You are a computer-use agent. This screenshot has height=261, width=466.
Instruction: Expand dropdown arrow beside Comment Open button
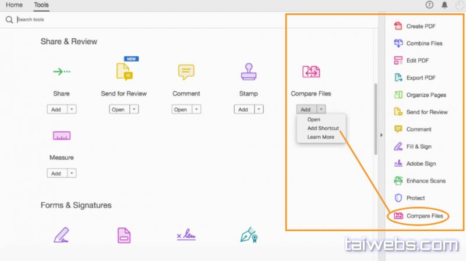pos(196,109)
